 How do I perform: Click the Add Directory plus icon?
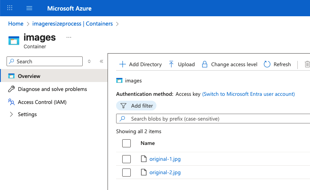point(122,64)
